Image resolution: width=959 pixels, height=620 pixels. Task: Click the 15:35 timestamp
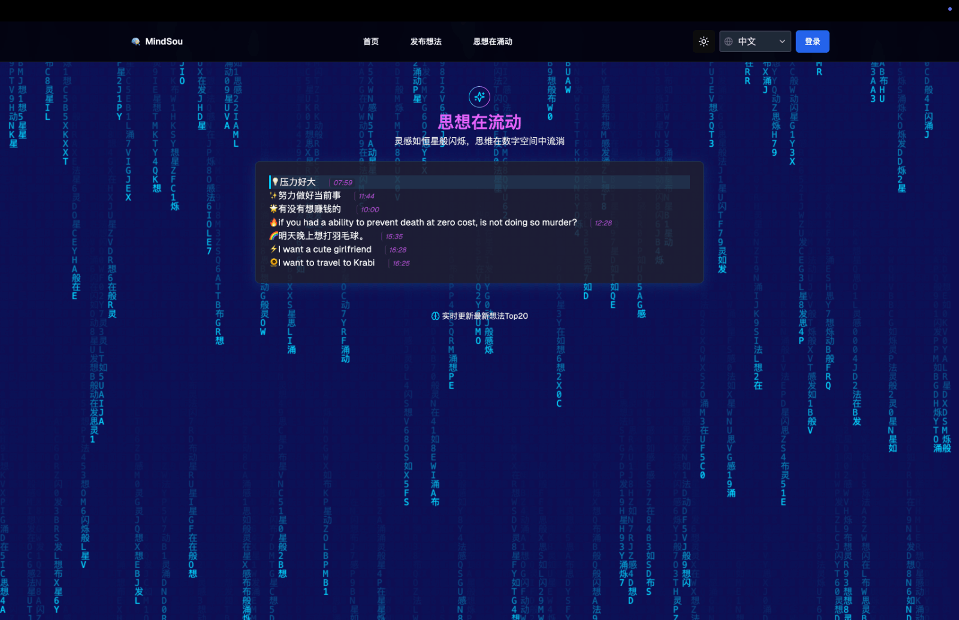394,237
